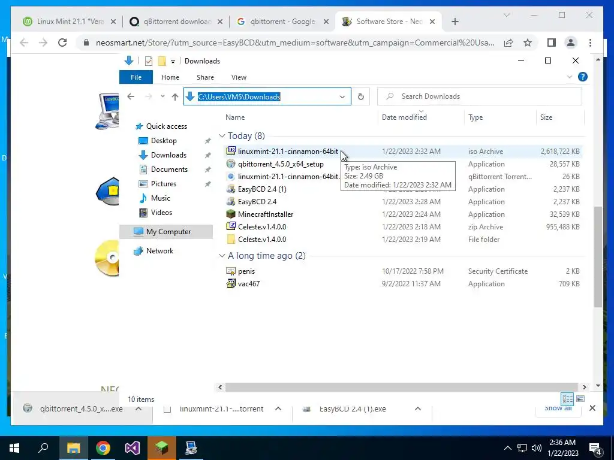Share this page from the address bar
The image size is (614, 460).
coord(508,43)
